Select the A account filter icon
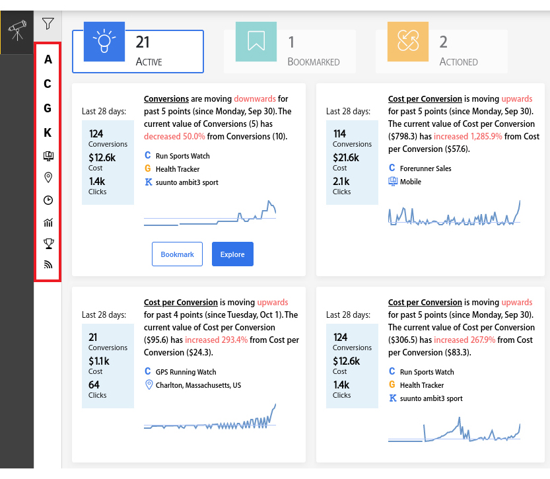 coord(48,59)
